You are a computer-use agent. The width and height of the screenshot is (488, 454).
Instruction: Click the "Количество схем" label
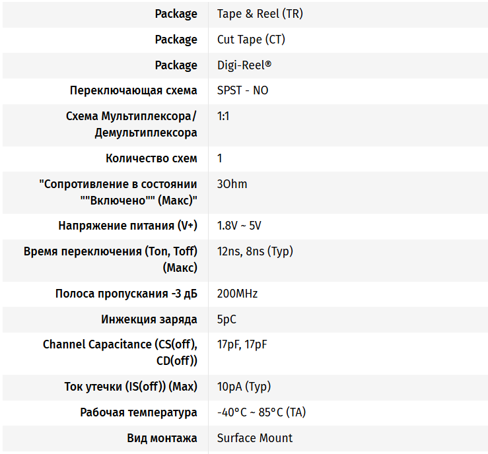coord(151,158)
